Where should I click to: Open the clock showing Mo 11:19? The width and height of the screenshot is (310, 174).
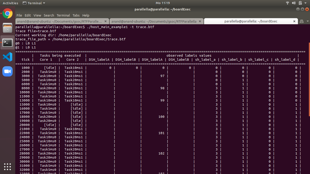coord(163,3)
